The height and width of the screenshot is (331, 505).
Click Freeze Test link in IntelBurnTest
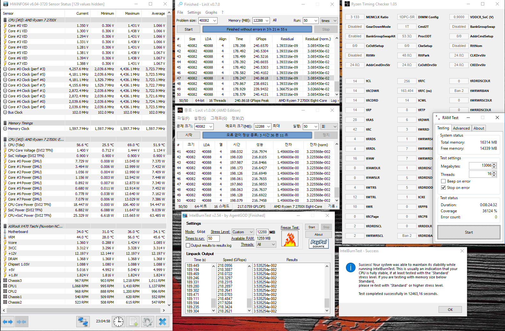click(x=290, y=228)
